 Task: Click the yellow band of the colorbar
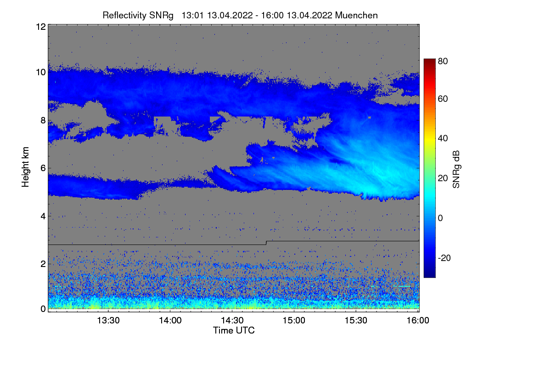coord(429,140)
